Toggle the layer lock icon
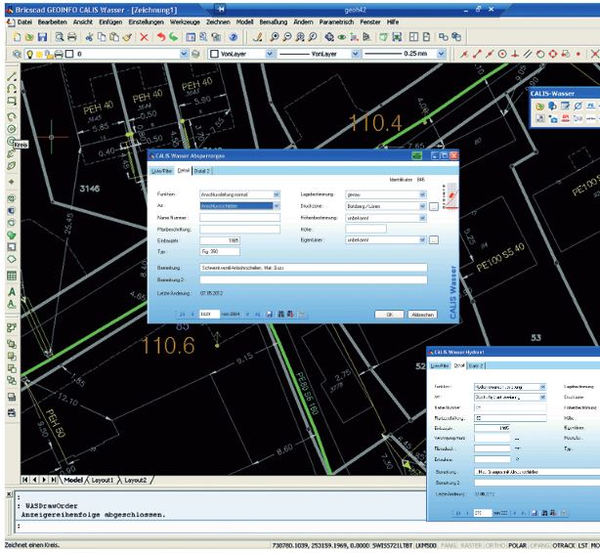This screenshot has height=553, width=600. pyautogui.click(x=49, y=54)
